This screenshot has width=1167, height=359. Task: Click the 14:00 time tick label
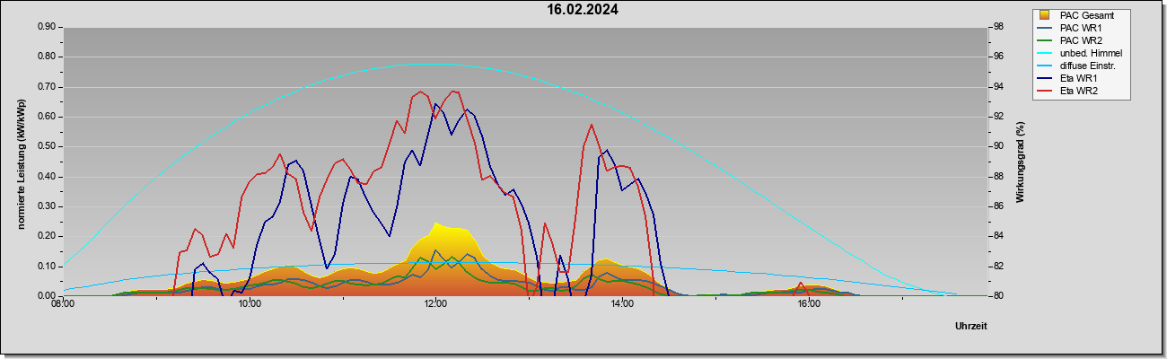coord(622,304)
